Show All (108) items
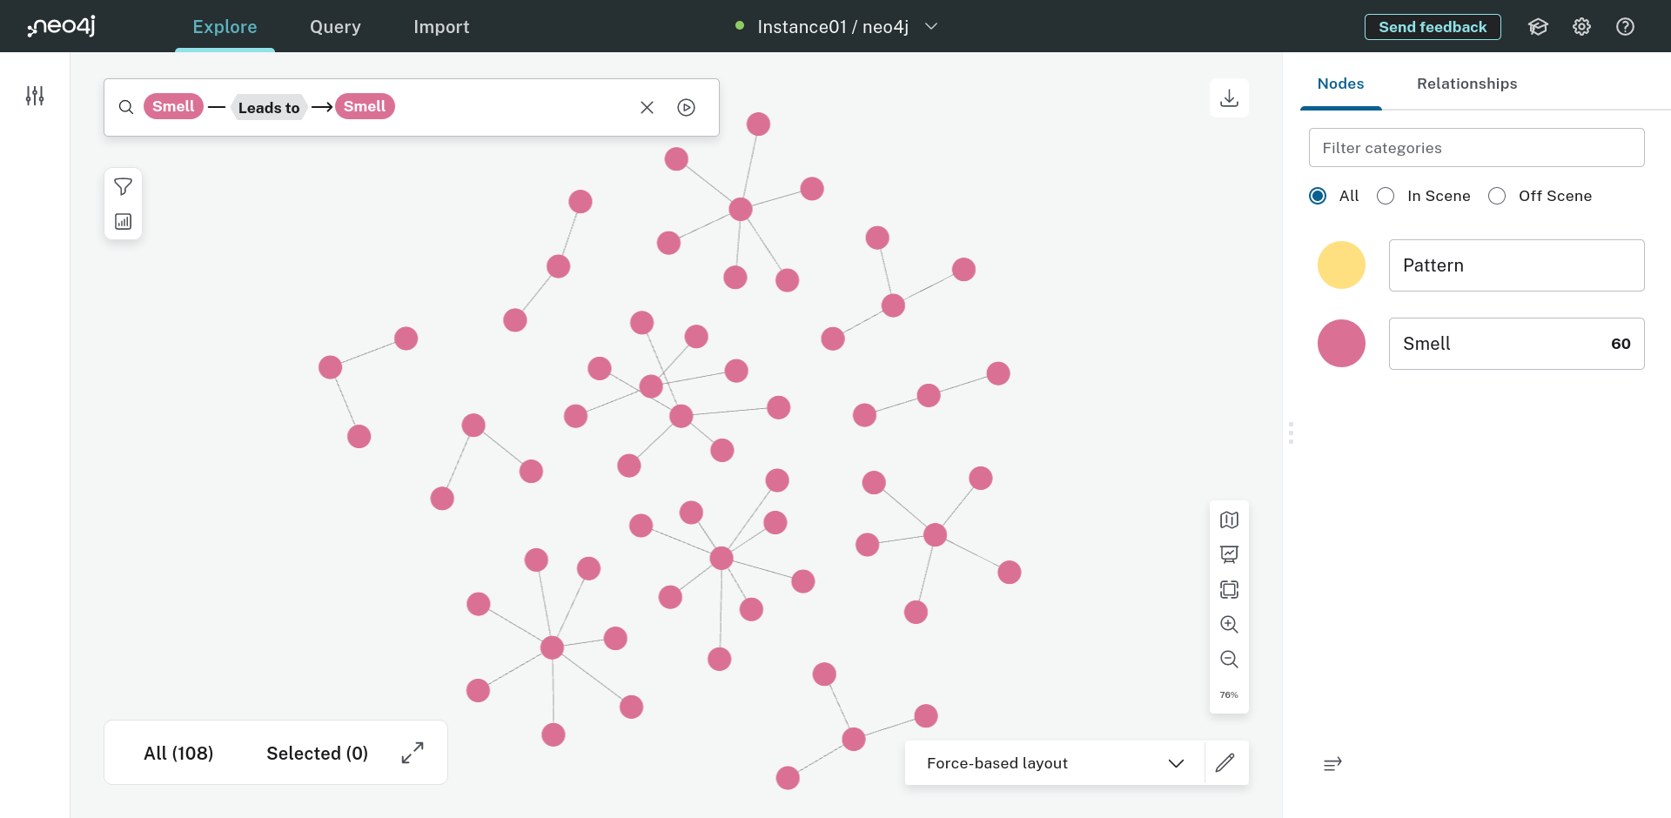The image size is (1671, 818). [x=178, y=753]
